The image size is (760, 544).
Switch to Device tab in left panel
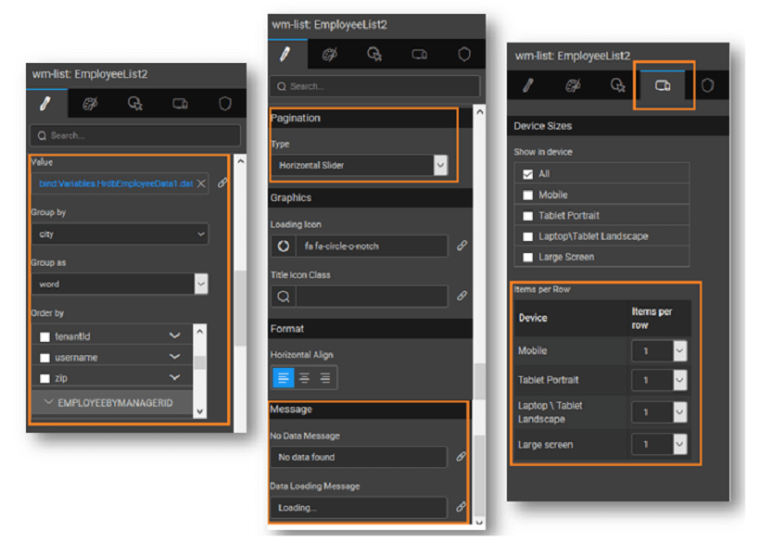tap(180, 104)
